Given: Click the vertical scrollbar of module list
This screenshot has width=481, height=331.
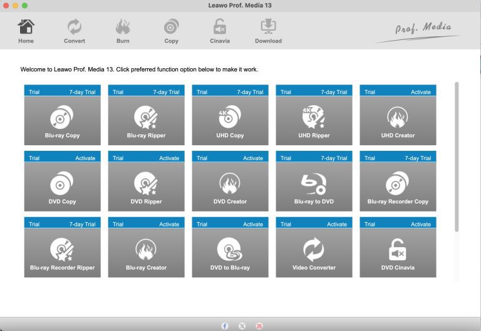Looking at the screenshot, I should click(457, 156).
